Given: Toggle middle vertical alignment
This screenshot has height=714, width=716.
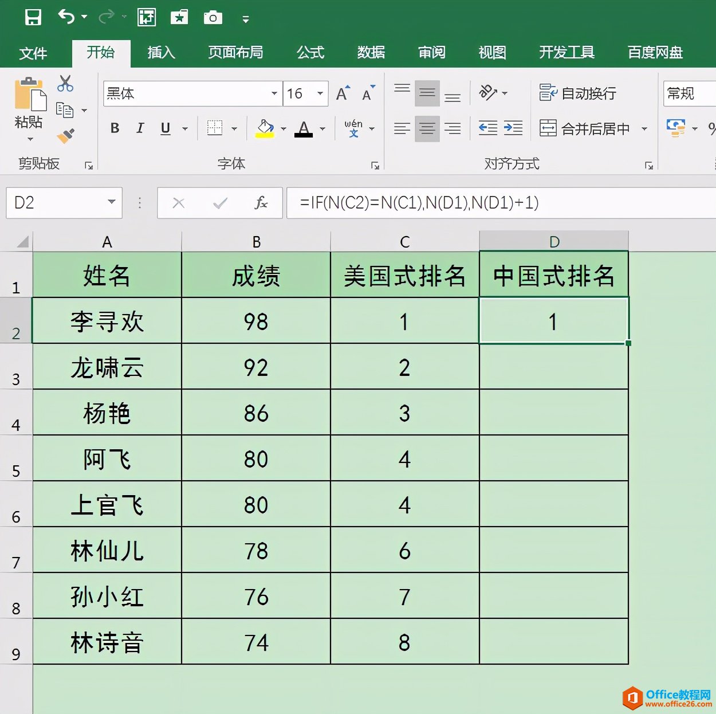Looking at the screenshot, I should (427, 93).
